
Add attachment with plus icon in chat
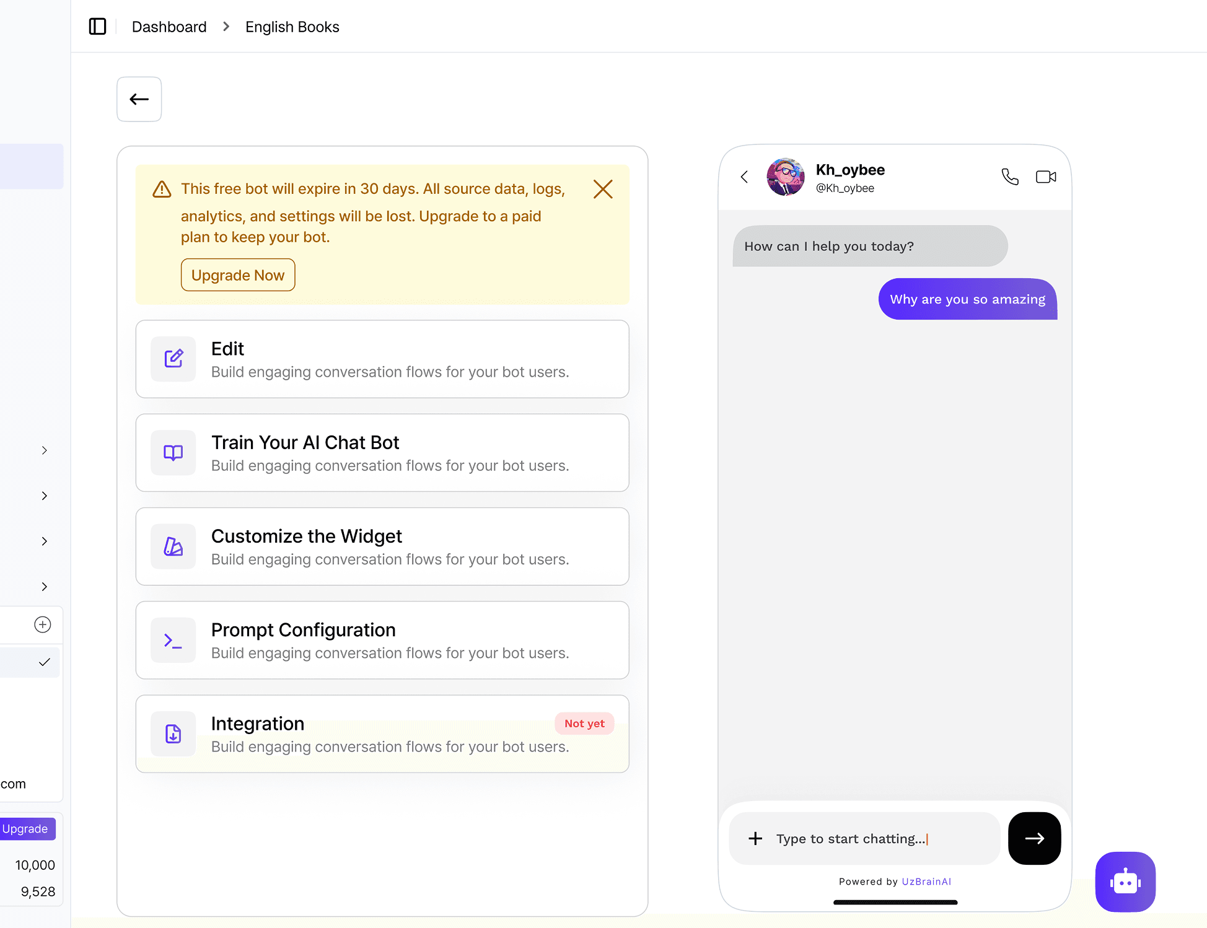tap(755, 839)
